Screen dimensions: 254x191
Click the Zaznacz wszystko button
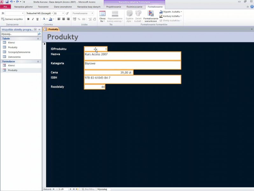pyautogui.click(x=12, y=19)
